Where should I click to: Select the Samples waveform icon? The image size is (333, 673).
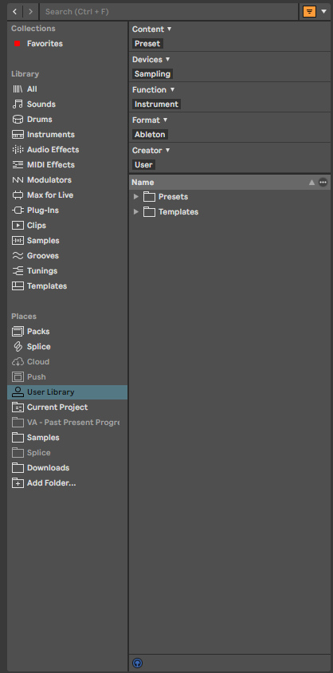18,241
